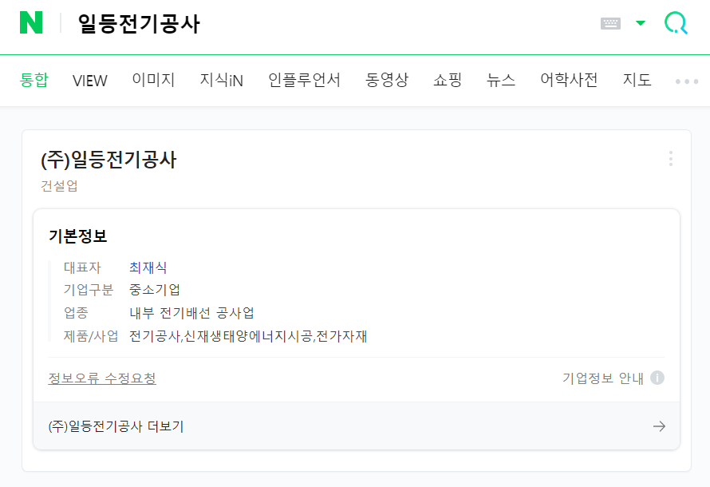Click the 기업구분 label

click(89, 290)
